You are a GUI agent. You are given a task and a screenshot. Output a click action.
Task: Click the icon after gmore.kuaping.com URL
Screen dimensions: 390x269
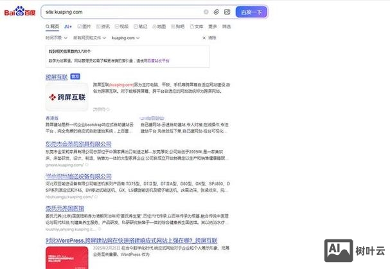[x=87, y=165]
